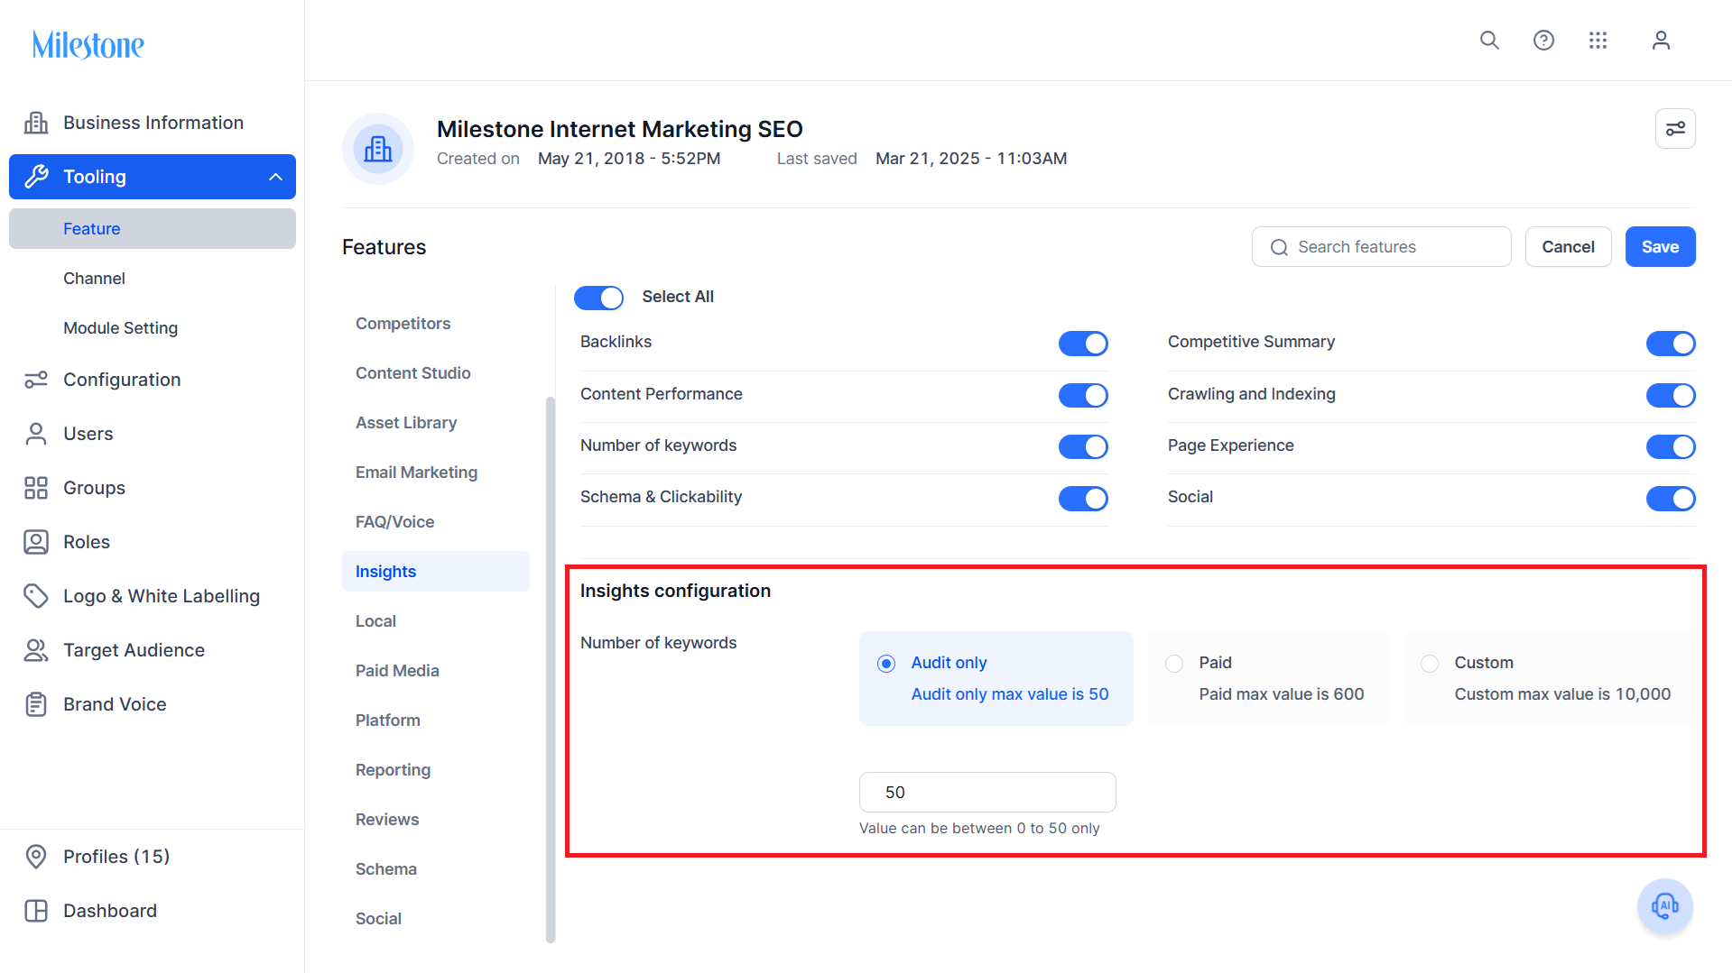Open the search icon in top bar
This screenshot has width=1732, height=973.
(x=1489, y=41)
